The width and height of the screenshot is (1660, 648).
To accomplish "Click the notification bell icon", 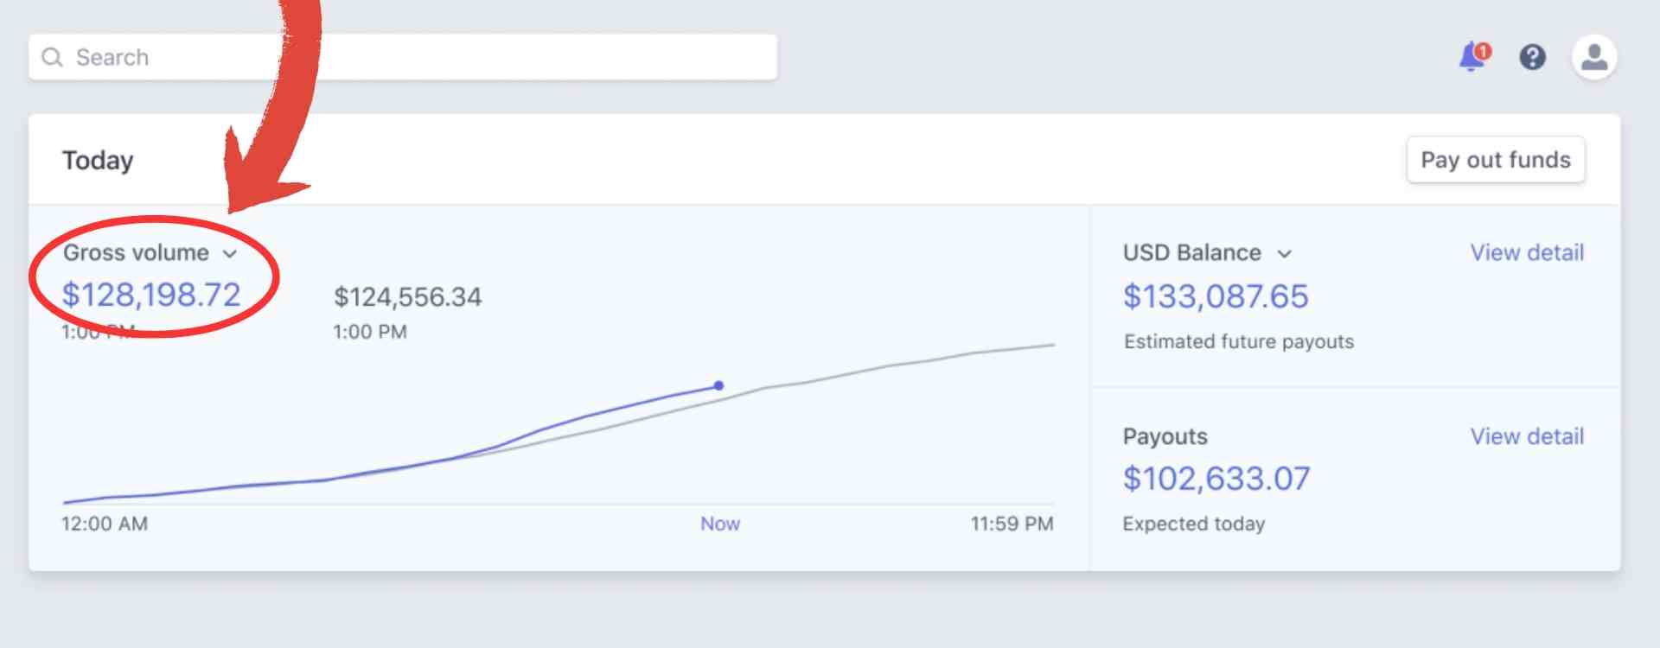I will point(1470,58).
